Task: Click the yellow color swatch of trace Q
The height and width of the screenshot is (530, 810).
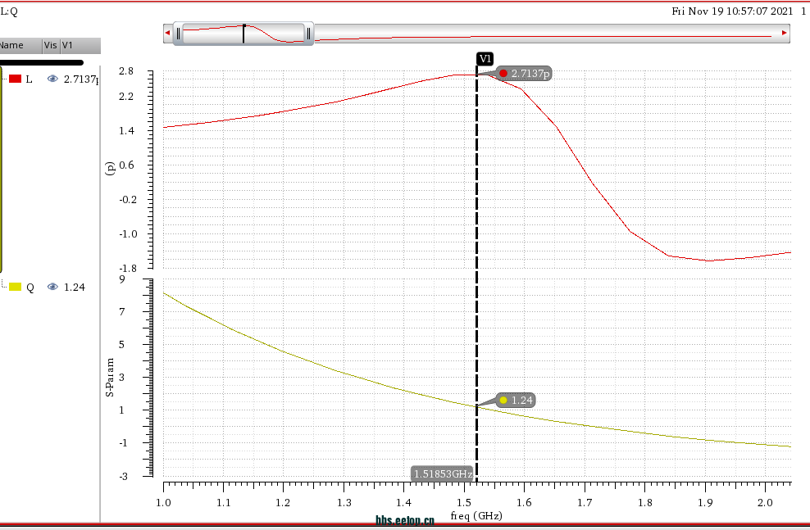Action: [15, 287]
